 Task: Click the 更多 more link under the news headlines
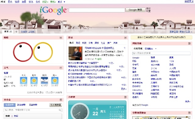pyautogui.click(x=123, y=89)
